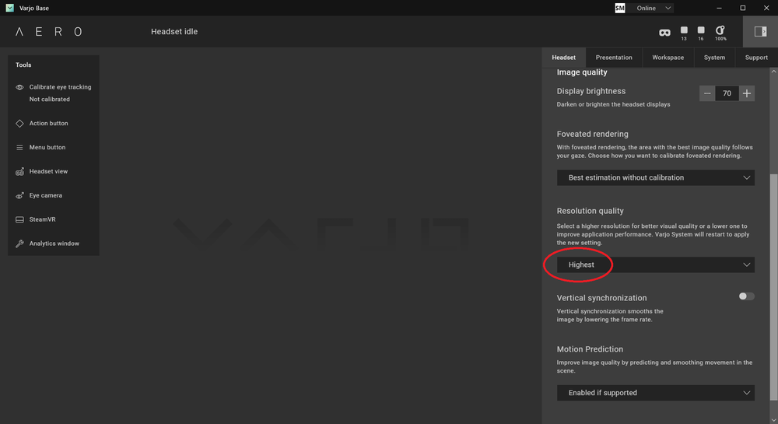Screen dimensions: 778x424
Task: Click the headset status icon in header
Action: 664,33
